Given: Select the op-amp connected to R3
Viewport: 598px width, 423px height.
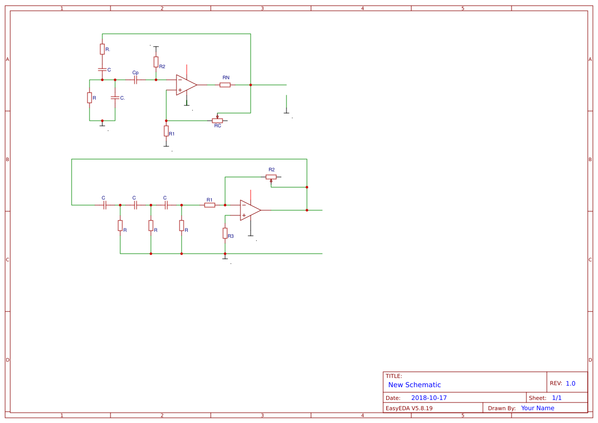Looking at the screenshot, I should point(251,210).
